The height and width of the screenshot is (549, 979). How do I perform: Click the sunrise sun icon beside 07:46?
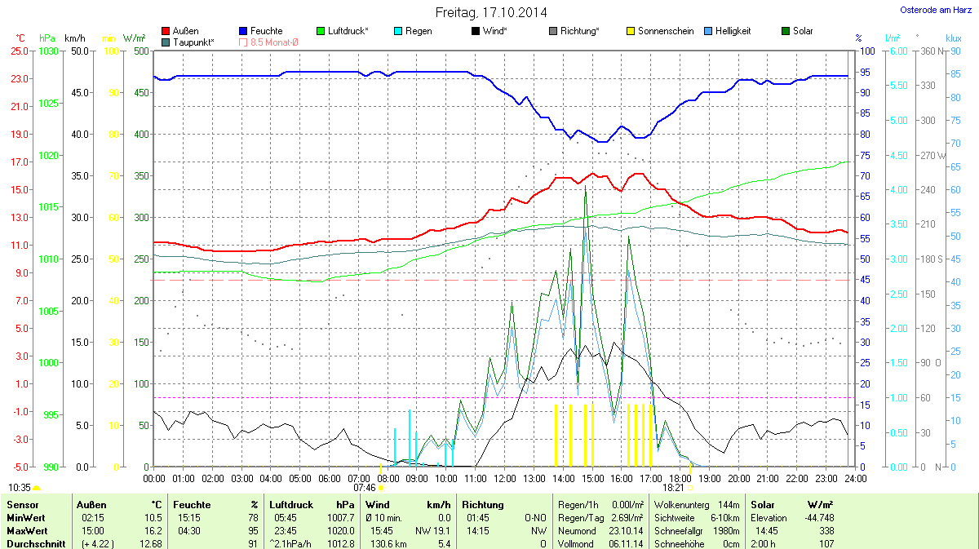(381, 488)
